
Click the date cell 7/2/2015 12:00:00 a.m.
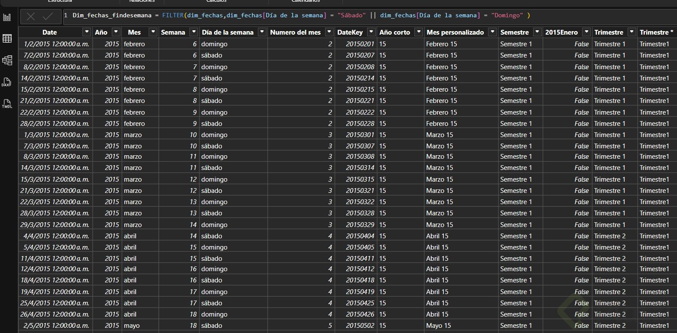pos(55,55)
